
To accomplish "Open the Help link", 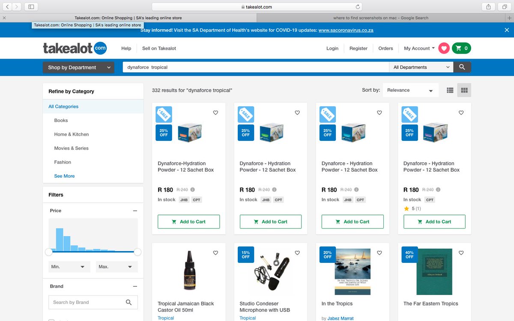I will coord(126,48).
